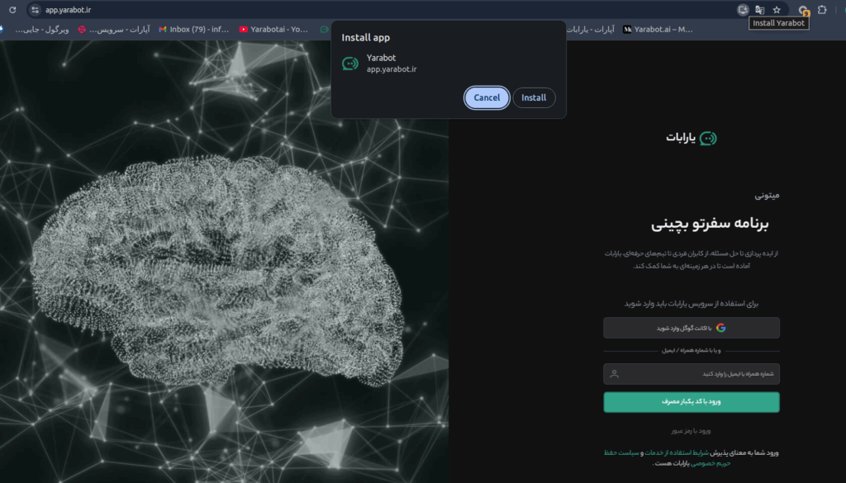Screen dimensions: 846x483
Task: Click the 'برنامه سفرتو بچینی' heading
Action: pos(710,224)
